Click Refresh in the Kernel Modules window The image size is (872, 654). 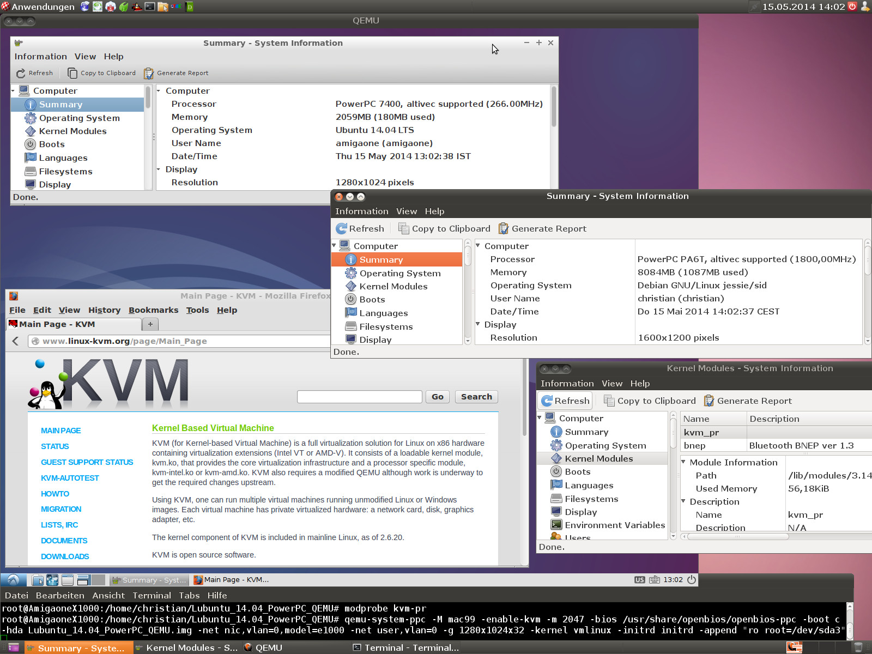[x=566, y=401]
